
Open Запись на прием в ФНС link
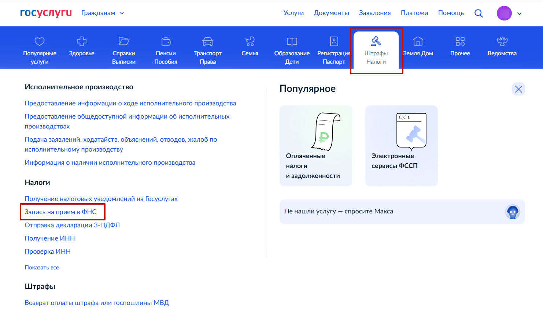61,212
